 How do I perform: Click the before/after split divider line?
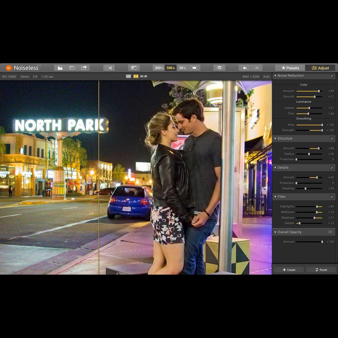pos(99,177)
